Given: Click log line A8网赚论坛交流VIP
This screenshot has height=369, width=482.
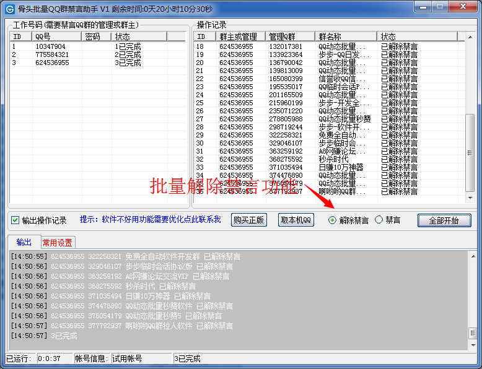Looking at the screenshot, I should pos(120,276).
